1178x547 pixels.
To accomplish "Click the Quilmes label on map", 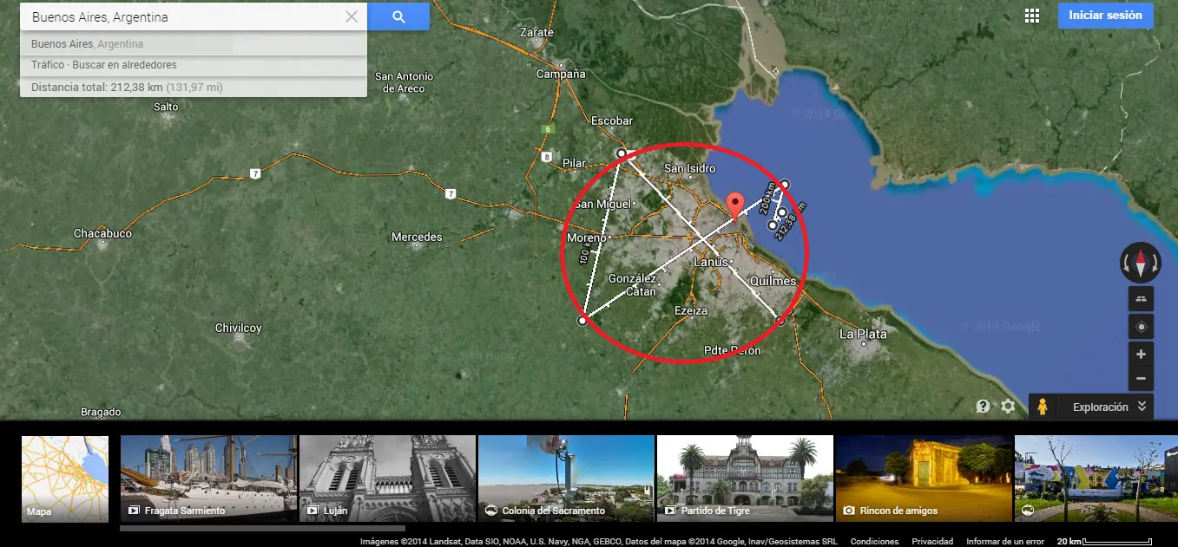I will (x=773, y=281).
